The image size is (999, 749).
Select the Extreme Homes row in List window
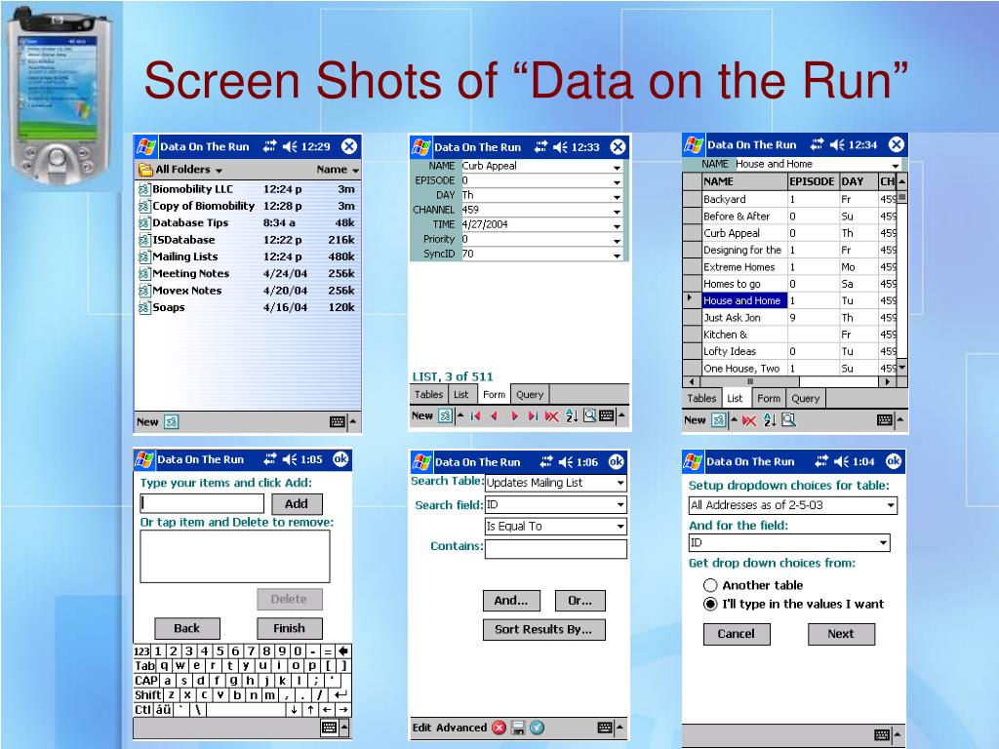[790, 267]
